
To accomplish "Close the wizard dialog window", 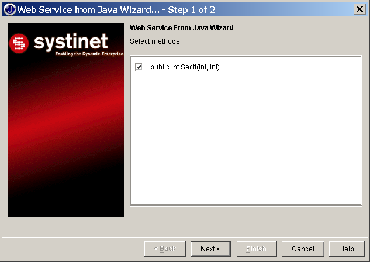I will 360,9.
